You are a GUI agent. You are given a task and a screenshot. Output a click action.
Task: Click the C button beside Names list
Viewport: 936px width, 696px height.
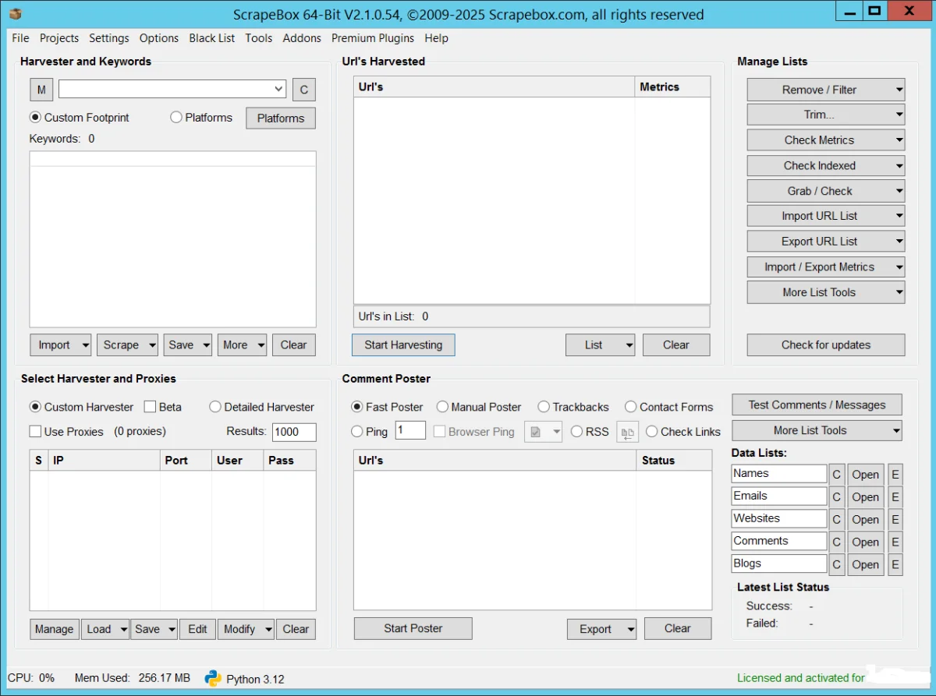point(836,475)
